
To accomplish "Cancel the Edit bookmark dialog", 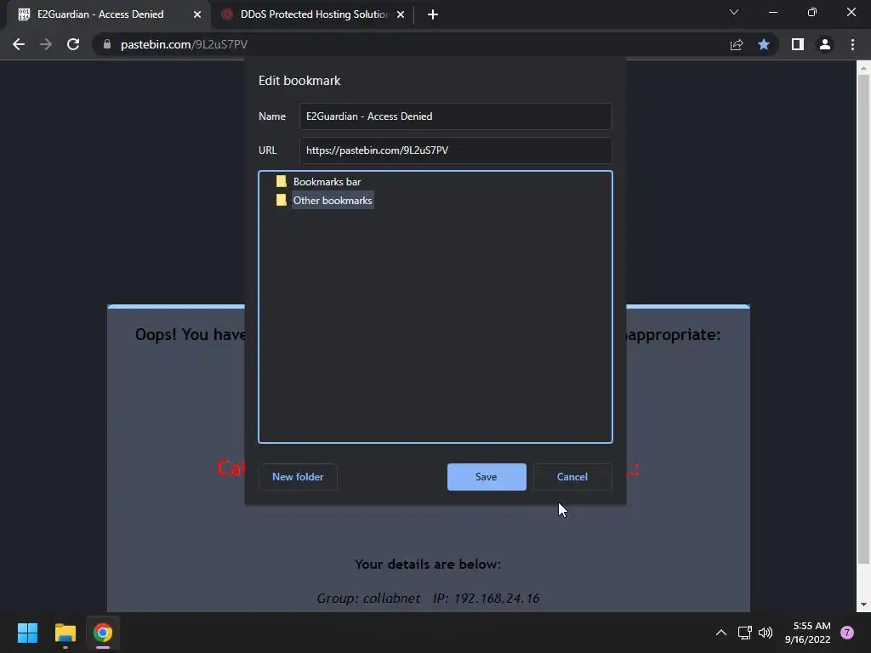I will click(572, 477).
